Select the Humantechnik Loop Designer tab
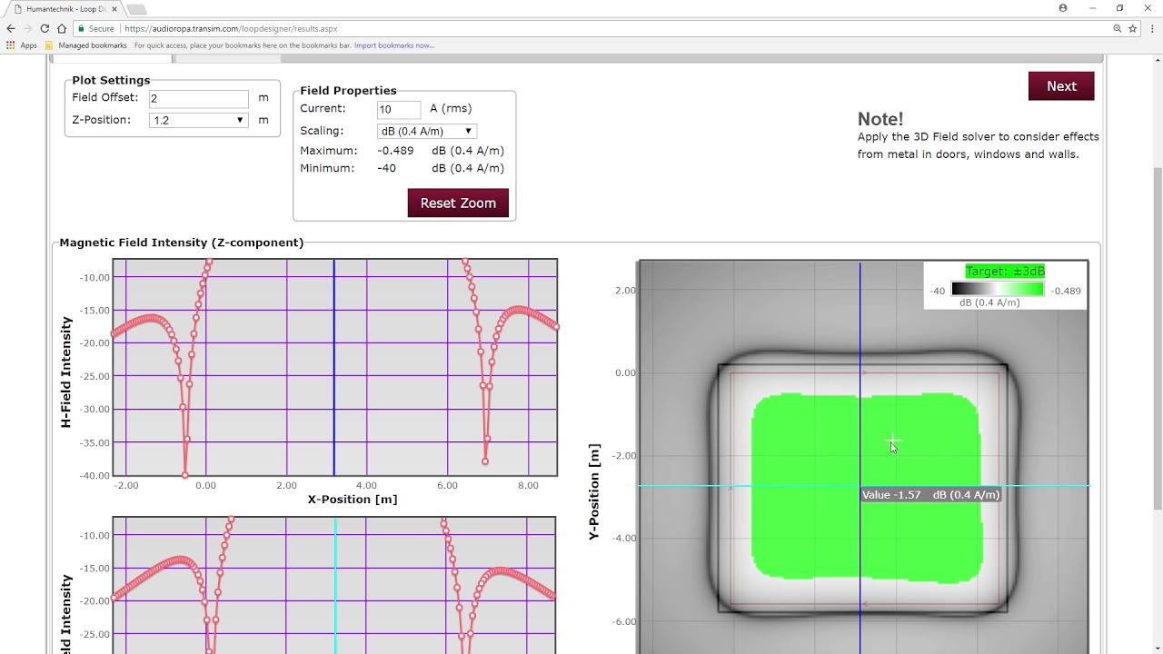The height and width of the screenshot is (654, 1163). coord(64,9)
